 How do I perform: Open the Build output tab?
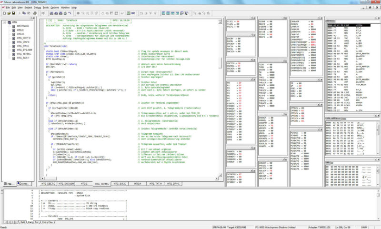click(22, 222)
